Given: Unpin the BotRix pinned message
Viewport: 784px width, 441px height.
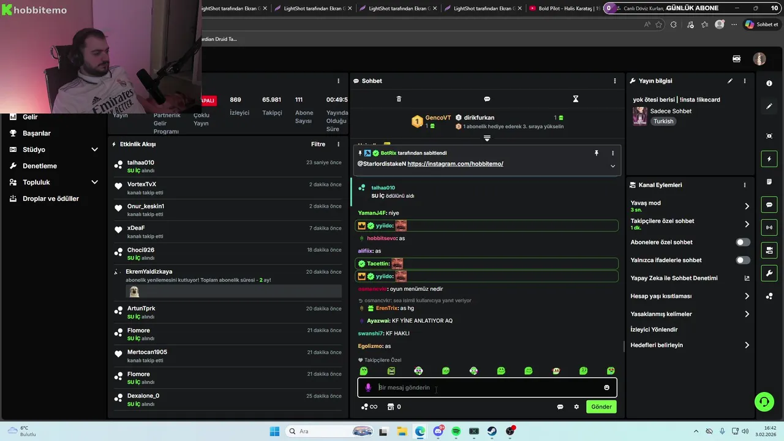Looking at the screenshot, I should [596, 153].
